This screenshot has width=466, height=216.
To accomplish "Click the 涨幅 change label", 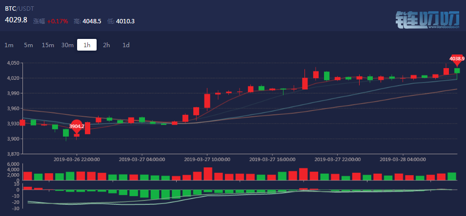I will coord(39,21).
